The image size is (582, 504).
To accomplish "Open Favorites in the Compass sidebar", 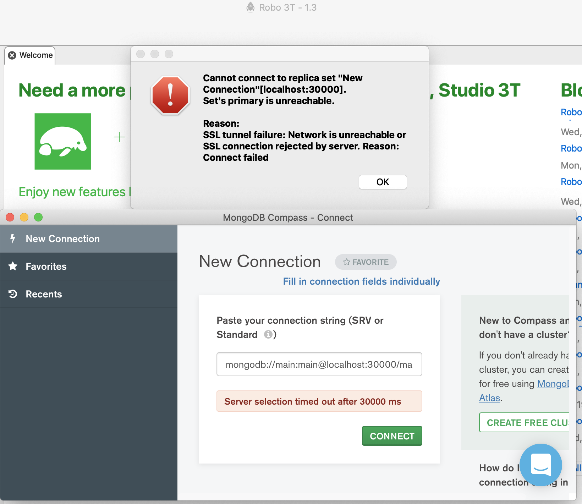I will coord(46,267).
